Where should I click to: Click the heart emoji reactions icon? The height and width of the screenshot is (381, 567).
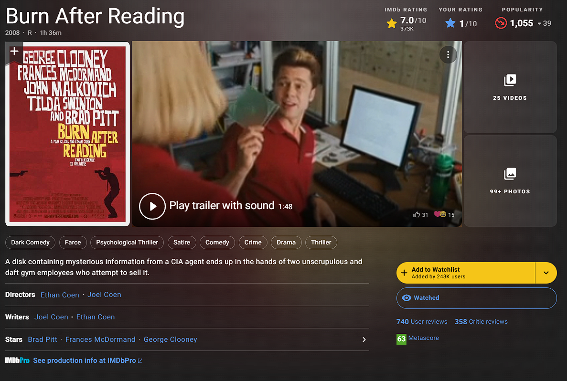click(440, 214)
